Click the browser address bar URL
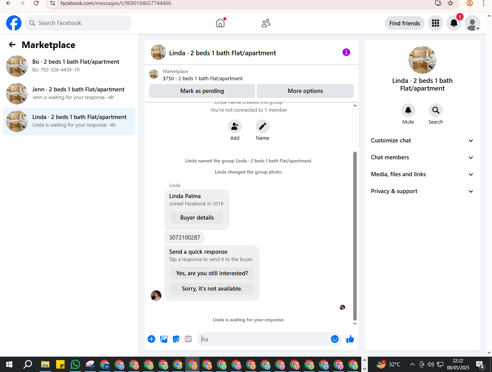This screenshot has height=372, width=492. pos(116,3)
